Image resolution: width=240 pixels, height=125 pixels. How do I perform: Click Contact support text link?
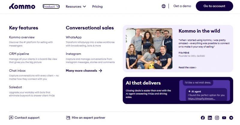tap(27, 118)
